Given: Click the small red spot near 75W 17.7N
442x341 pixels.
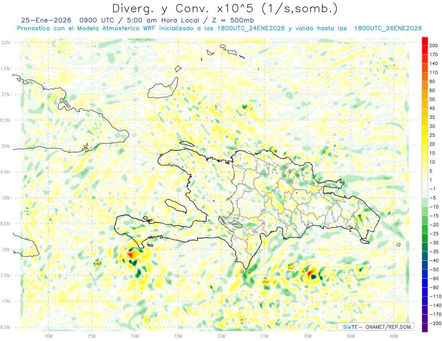Looking at the screenshot, I should tap(98, 263).
